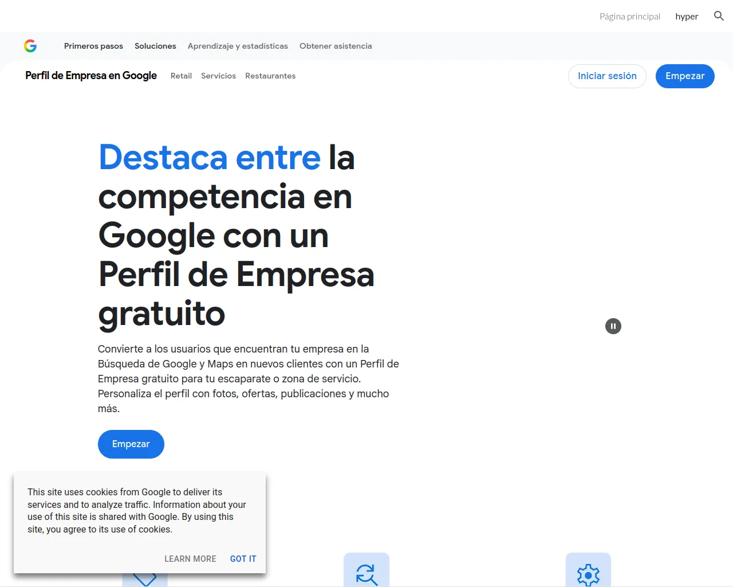The image size is (733, 587).
Task: Click LEARN MORE in cookie notice
Action: [190, 559]
